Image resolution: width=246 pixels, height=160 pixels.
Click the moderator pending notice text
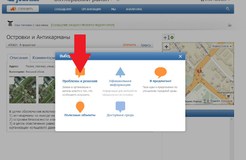tap(83, 25)
